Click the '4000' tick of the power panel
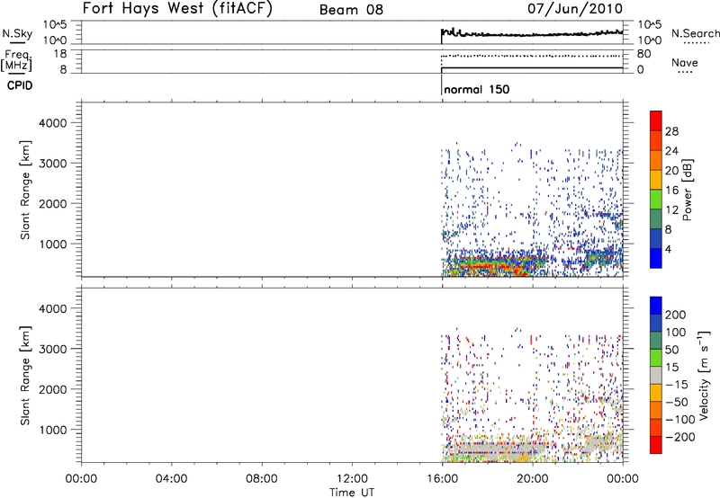This screenshot has width=720, height=498. [x=53, y=123]
